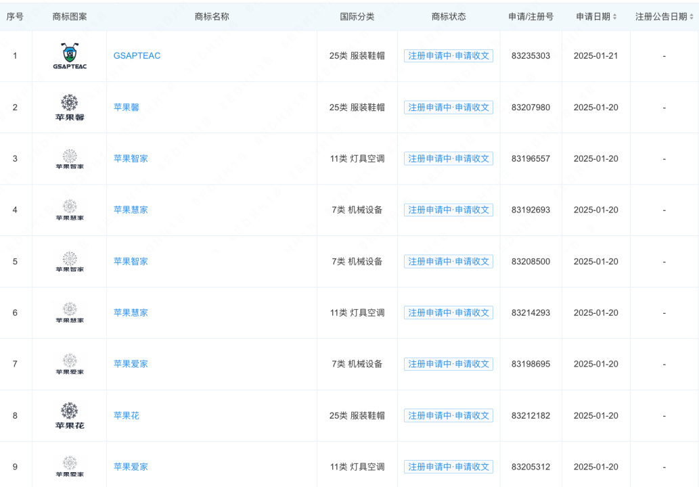Open 苹果花 trademark logo thumbnail

click(69, 415)
